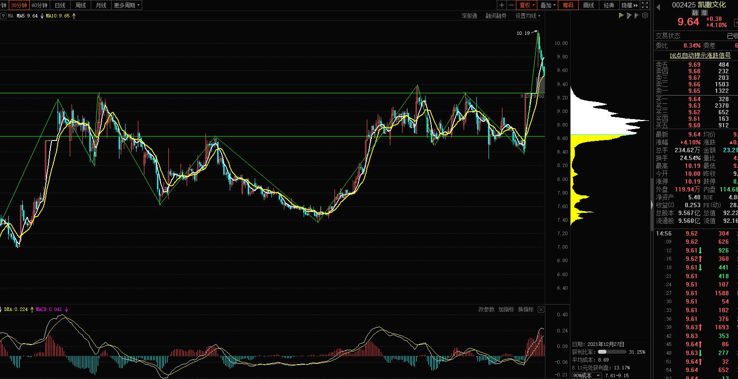
Task: Open chip distribution settings gear
Action: (645, 15)
